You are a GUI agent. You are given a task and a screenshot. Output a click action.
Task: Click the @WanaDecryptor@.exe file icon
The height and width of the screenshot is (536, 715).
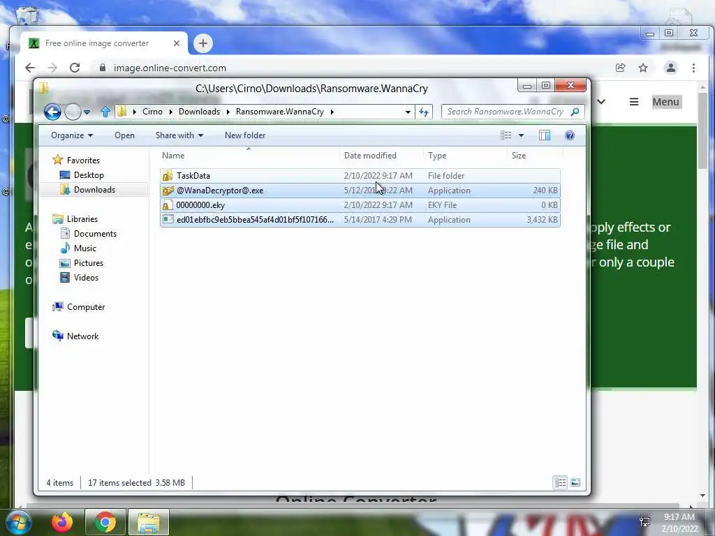[x=168, y=191]
